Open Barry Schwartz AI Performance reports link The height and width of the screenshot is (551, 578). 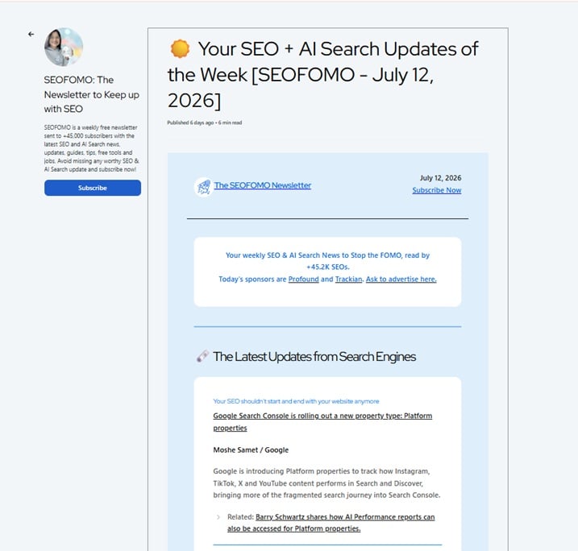coord(331,523)
